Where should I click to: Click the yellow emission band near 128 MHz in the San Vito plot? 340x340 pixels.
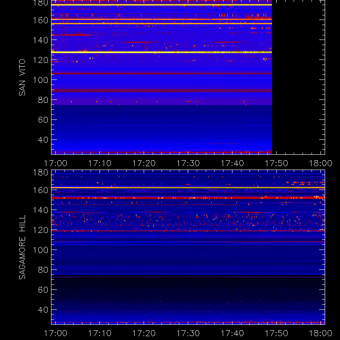161,52
